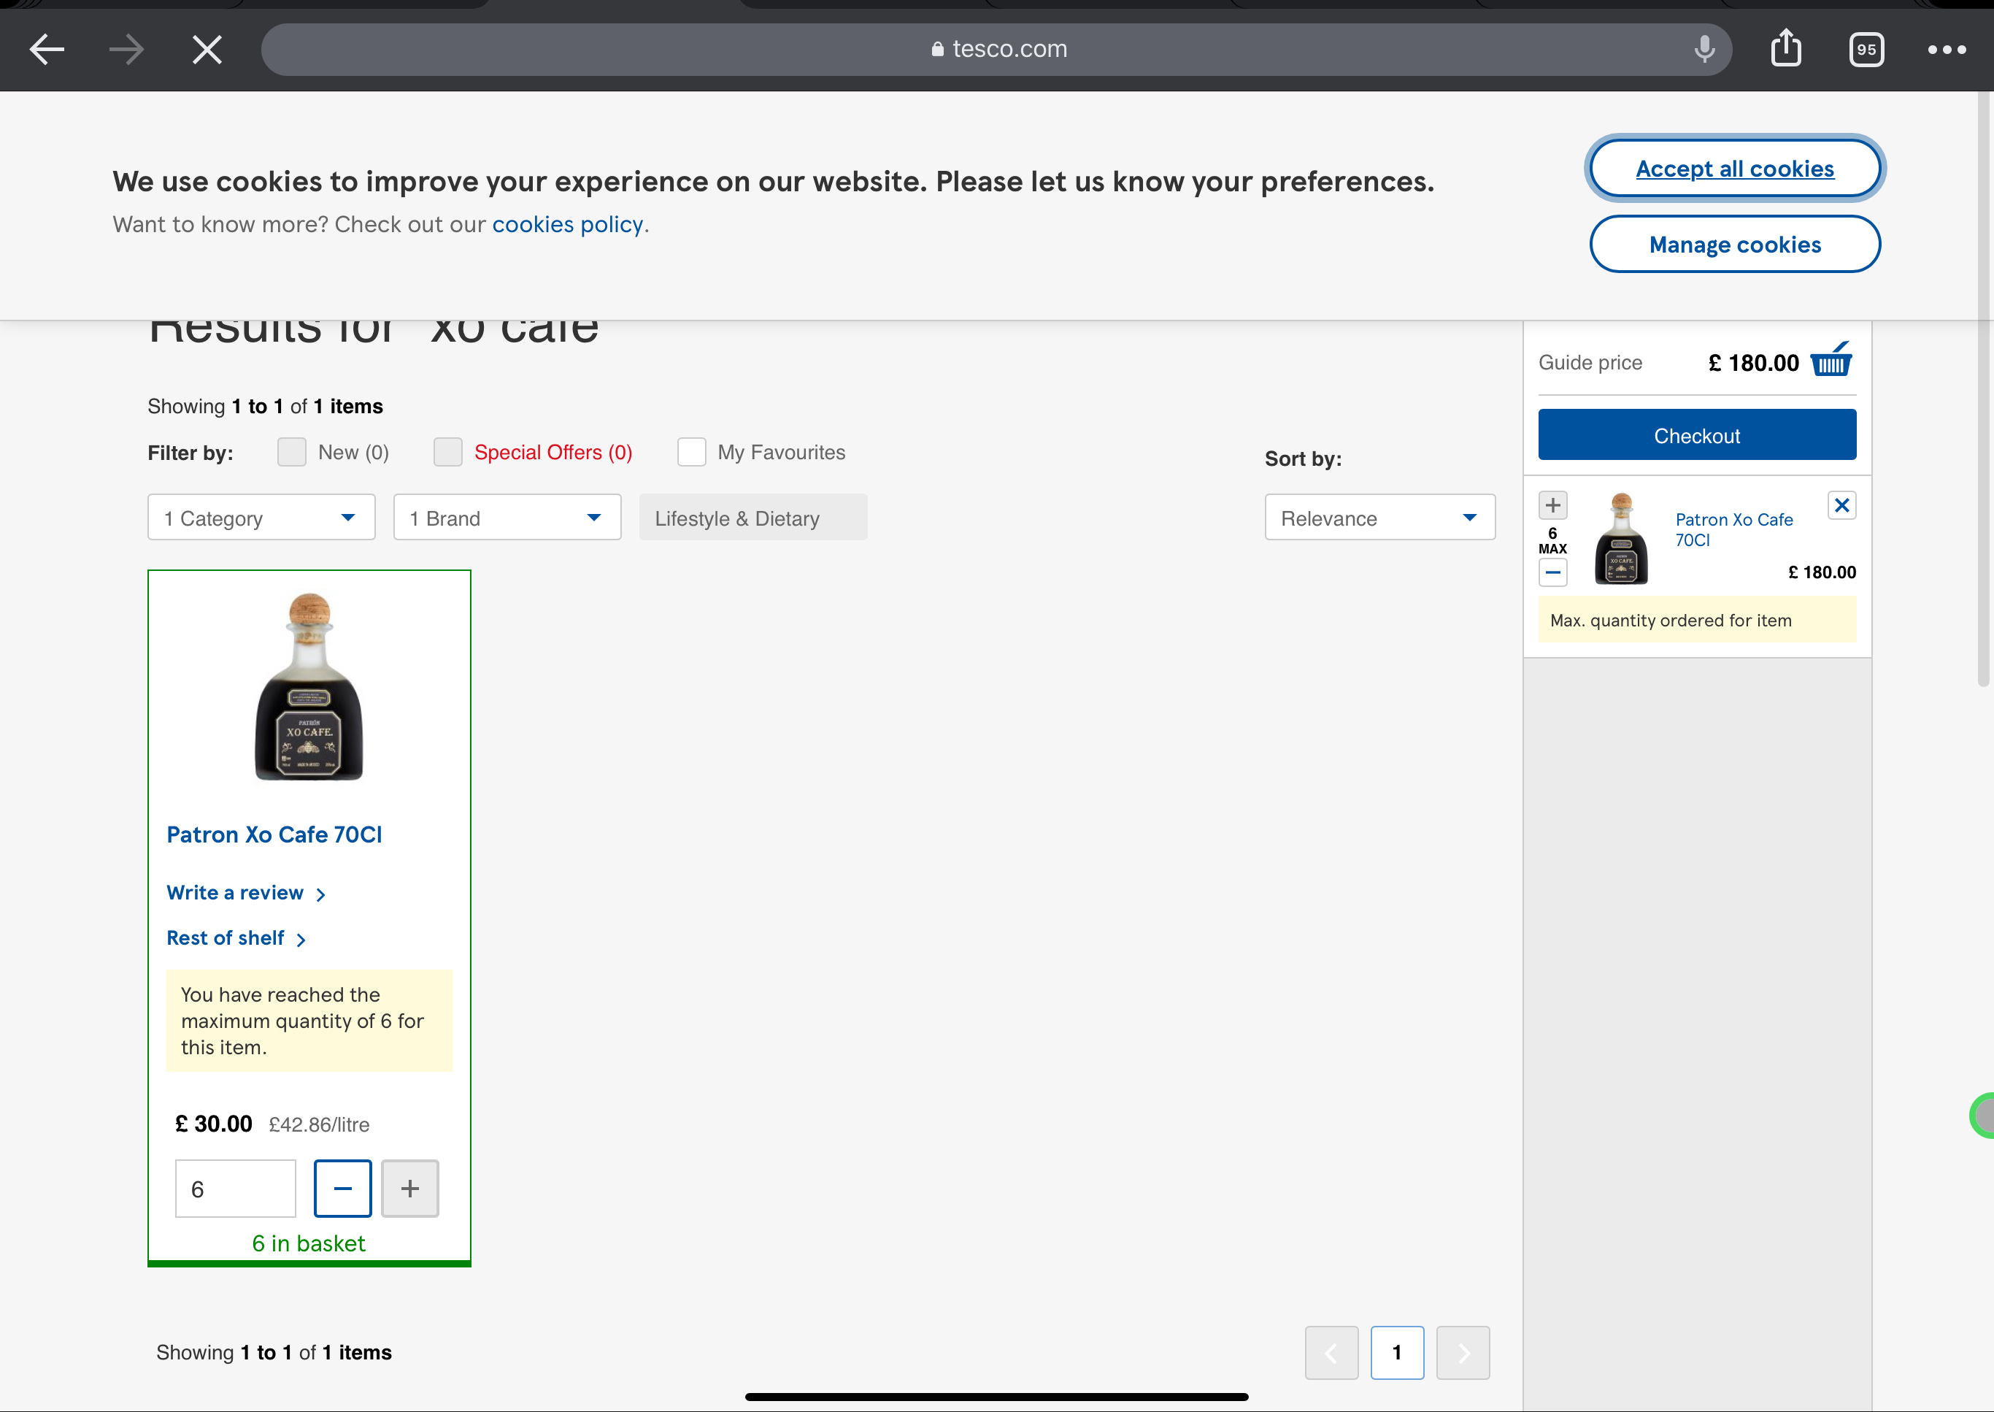This screenshot has width=1994, height=1412.
Task: Select page 1 in pagination
Action: [1396, 1352]
